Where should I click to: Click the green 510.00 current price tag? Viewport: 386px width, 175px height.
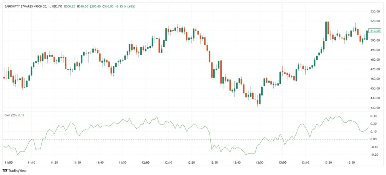tap(375, 31)
